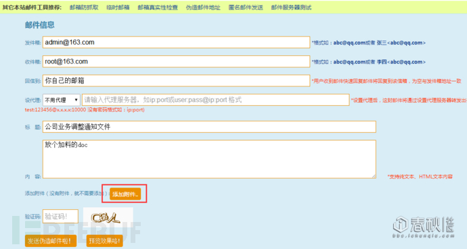Click the resize grip of the content textarea

pyautogui.click(x=374, y=176)
